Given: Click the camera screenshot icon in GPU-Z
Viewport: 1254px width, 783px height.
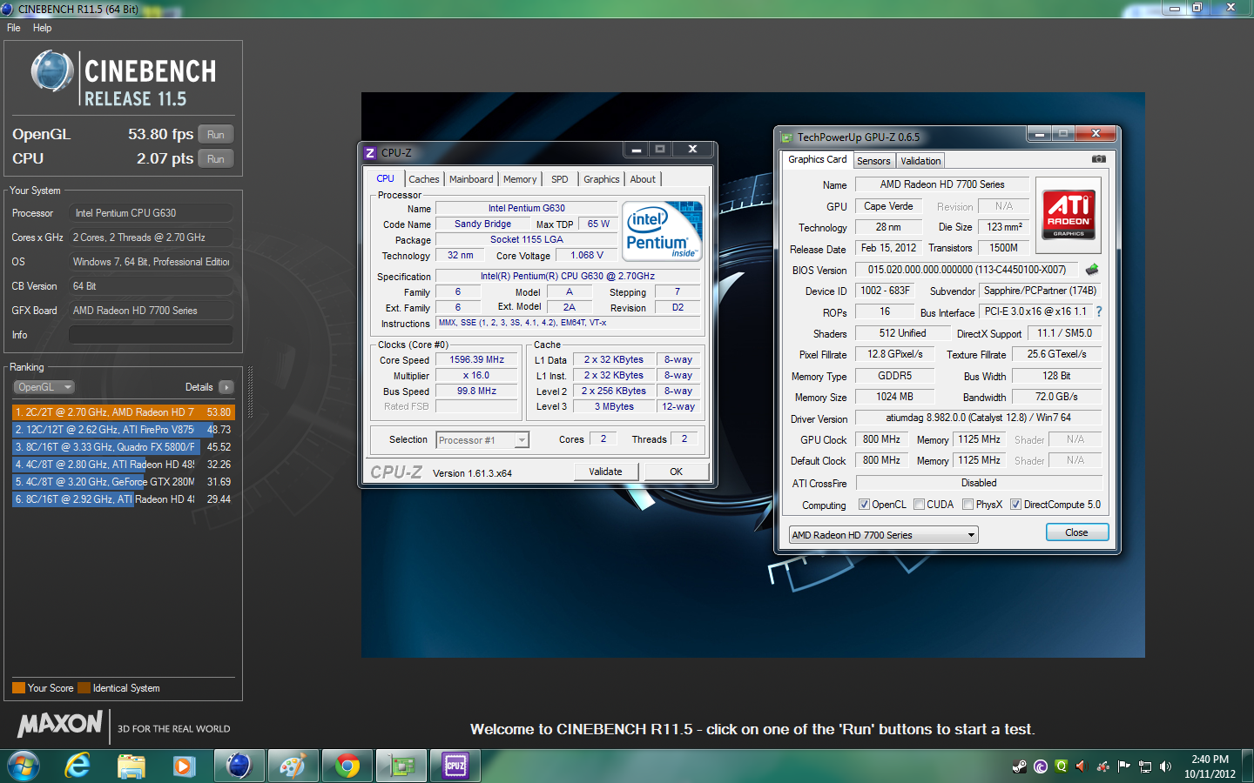Looking at the screenshot, I should (x=1099, y=159).
